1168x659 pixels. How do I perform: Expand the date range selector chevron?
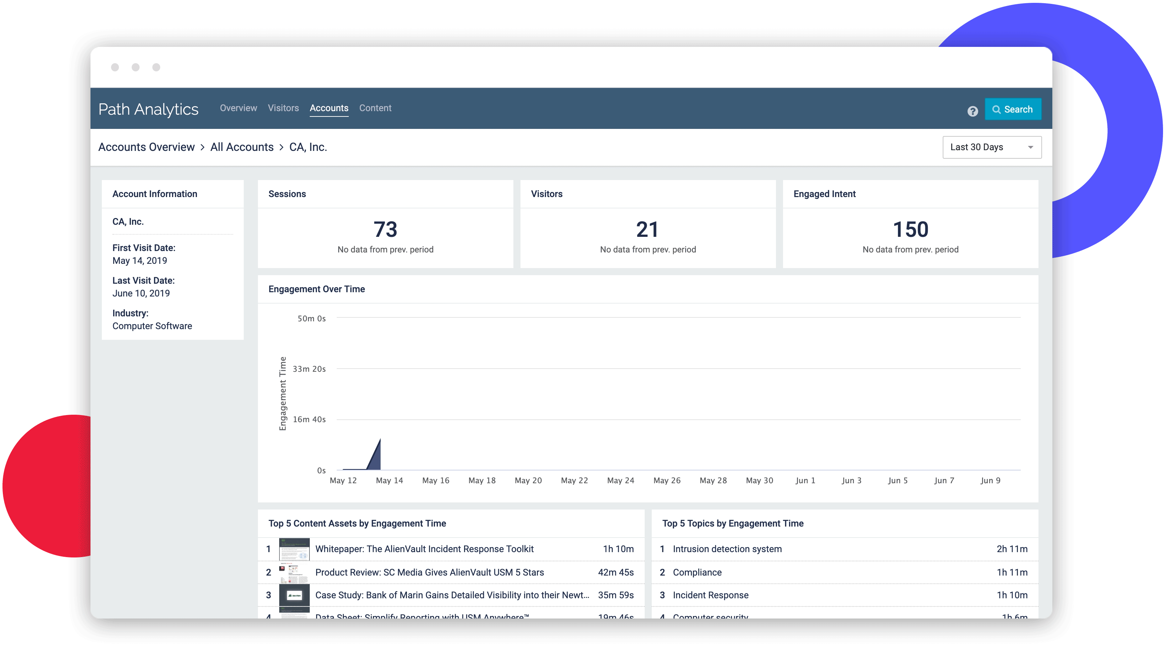(1030, 147)
